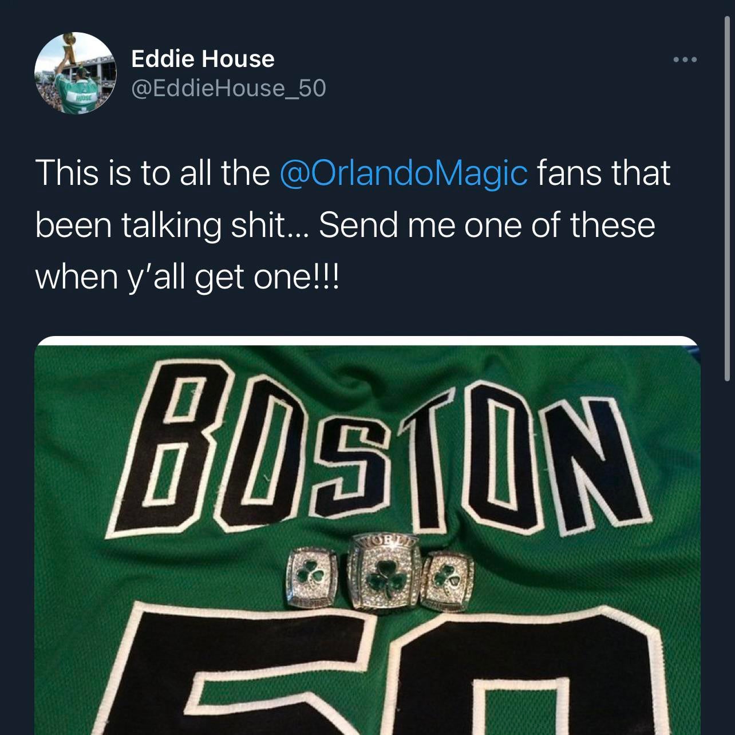735x735 pixels.
Task: Open the three-dot more options menu
Action: tap(685, 60)
